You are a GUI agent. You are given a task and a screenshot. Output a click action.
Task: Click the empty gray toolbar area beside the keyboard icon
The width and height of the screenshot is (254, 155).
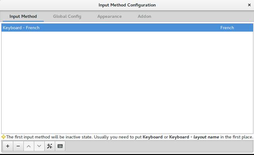pos(159,146)
